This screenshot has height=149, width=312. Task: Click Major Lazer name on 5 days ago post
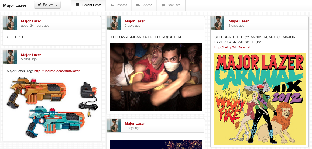tap(31, 55)
